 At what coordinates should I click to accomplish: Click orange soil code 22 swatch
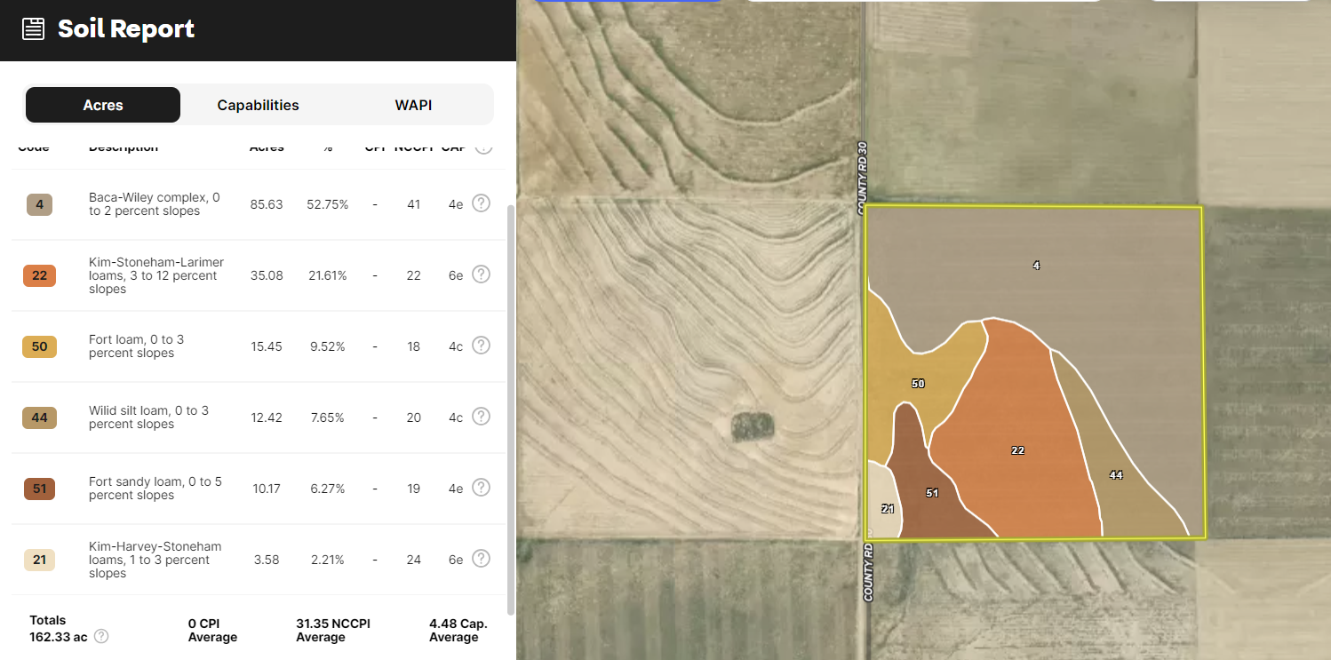39,275
